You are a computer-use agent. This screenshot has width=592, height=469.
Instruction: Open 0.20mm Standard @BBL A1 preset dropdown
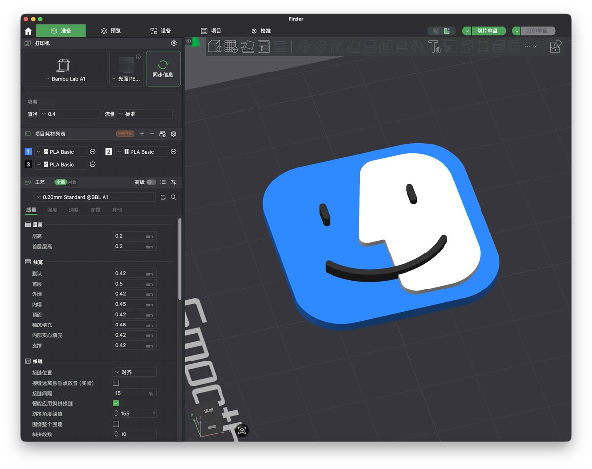coord(95,197)
